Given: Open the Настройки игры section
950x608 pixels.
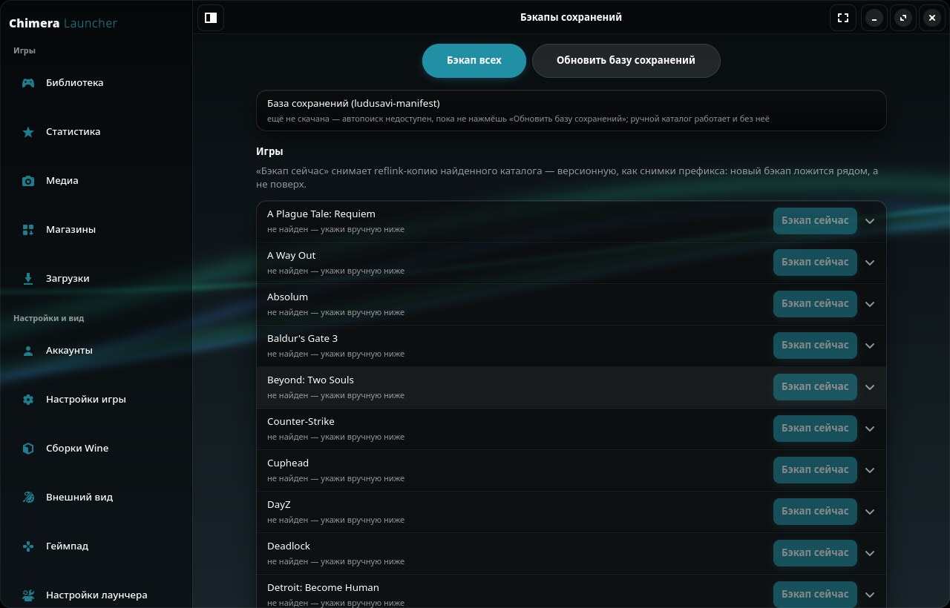Looking at the screenshot, I should (x=96, y=400).
